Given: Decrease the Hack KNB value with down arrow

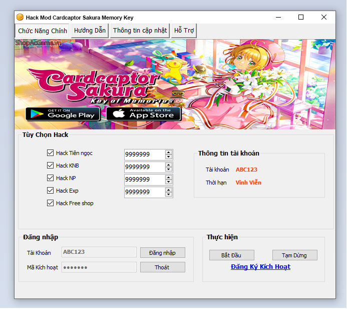Looking at the screenshot, I should click(x=169, y=170).
